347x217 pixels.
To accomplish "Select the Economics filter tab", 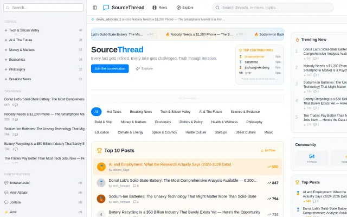I will coord(163,122).
